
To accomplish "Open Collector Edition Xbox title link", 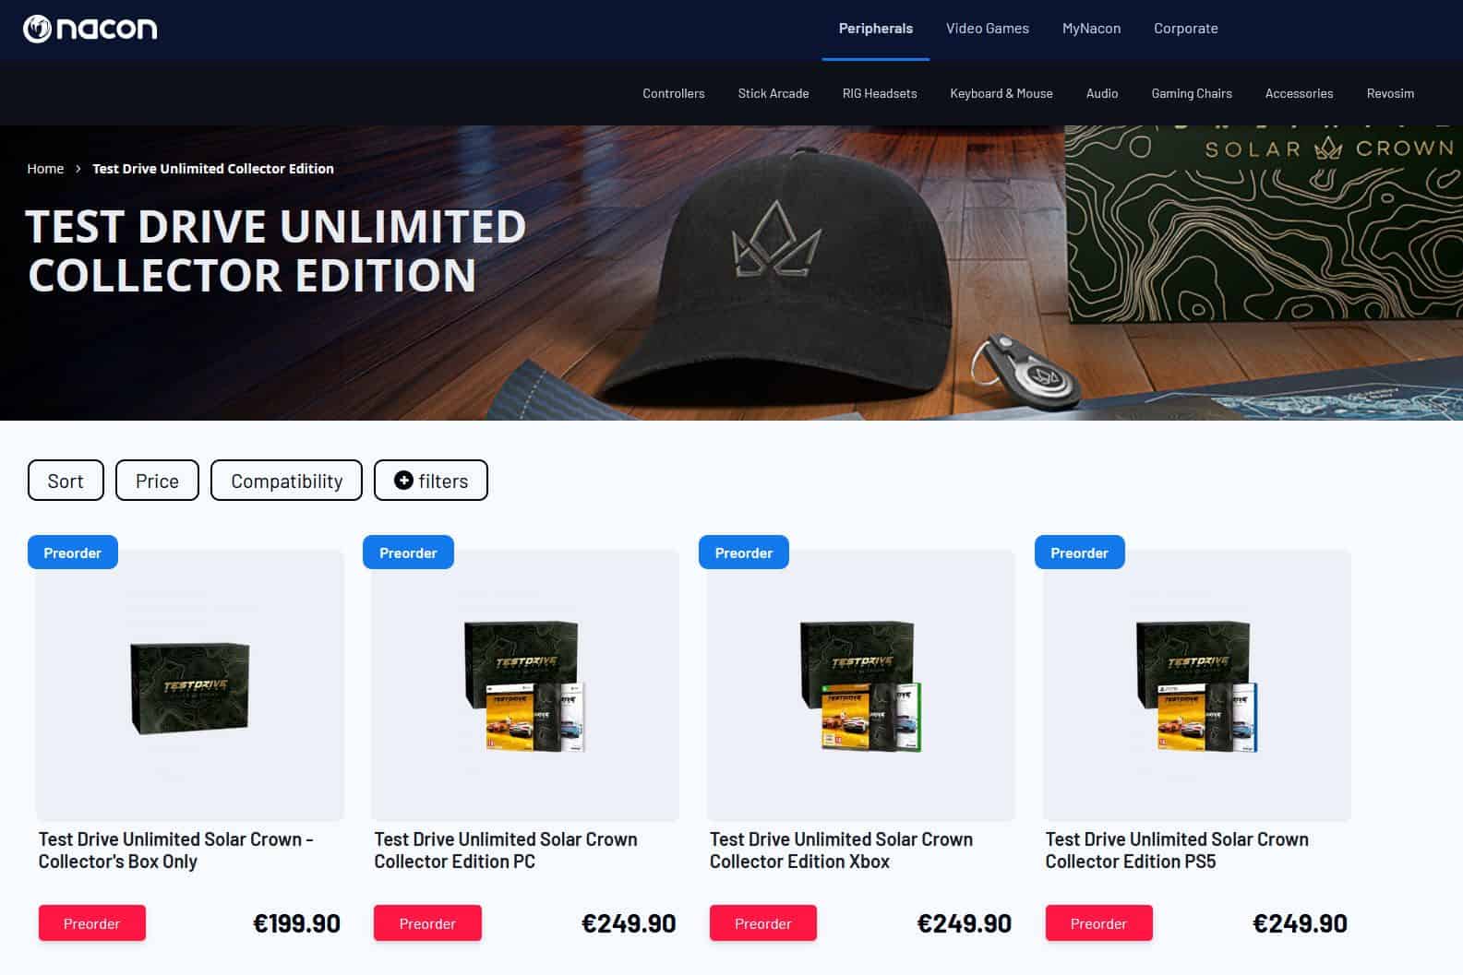I will pos(841,850).
